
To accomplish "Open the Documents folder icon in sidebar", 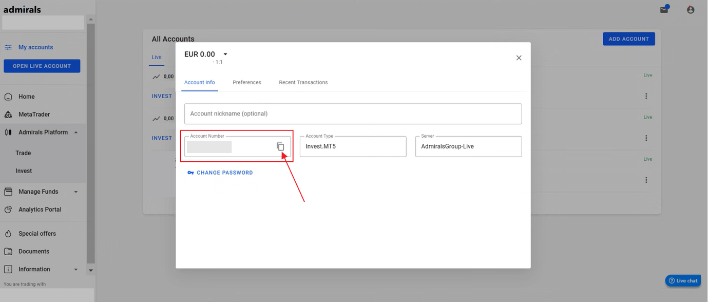I will 8,252.
